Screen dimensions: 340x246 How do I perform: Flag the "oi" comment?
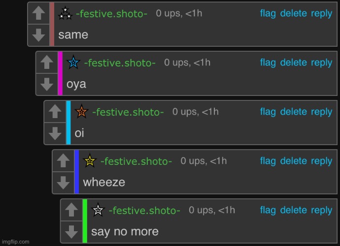[x=268, y=112]
